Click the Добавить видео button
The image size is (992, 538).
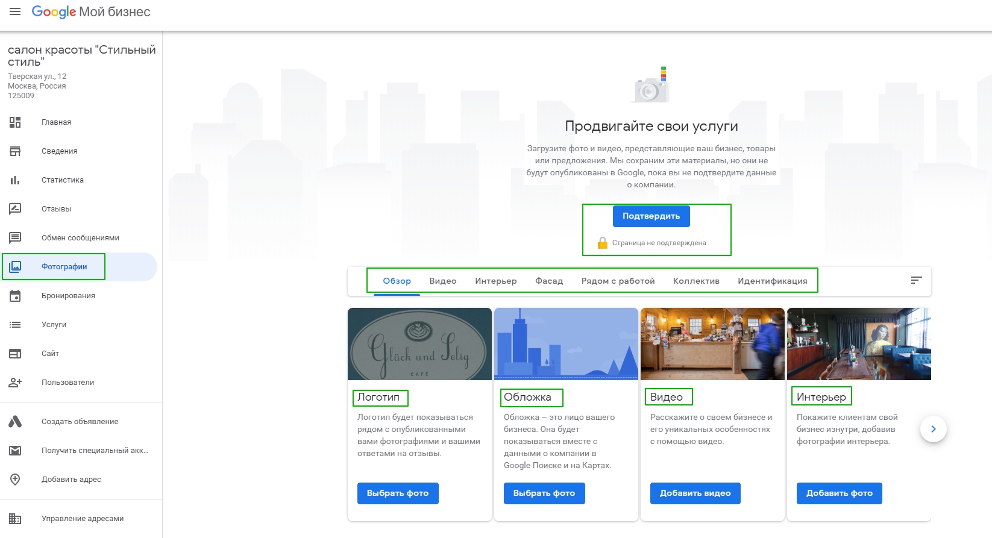point(695,493)
